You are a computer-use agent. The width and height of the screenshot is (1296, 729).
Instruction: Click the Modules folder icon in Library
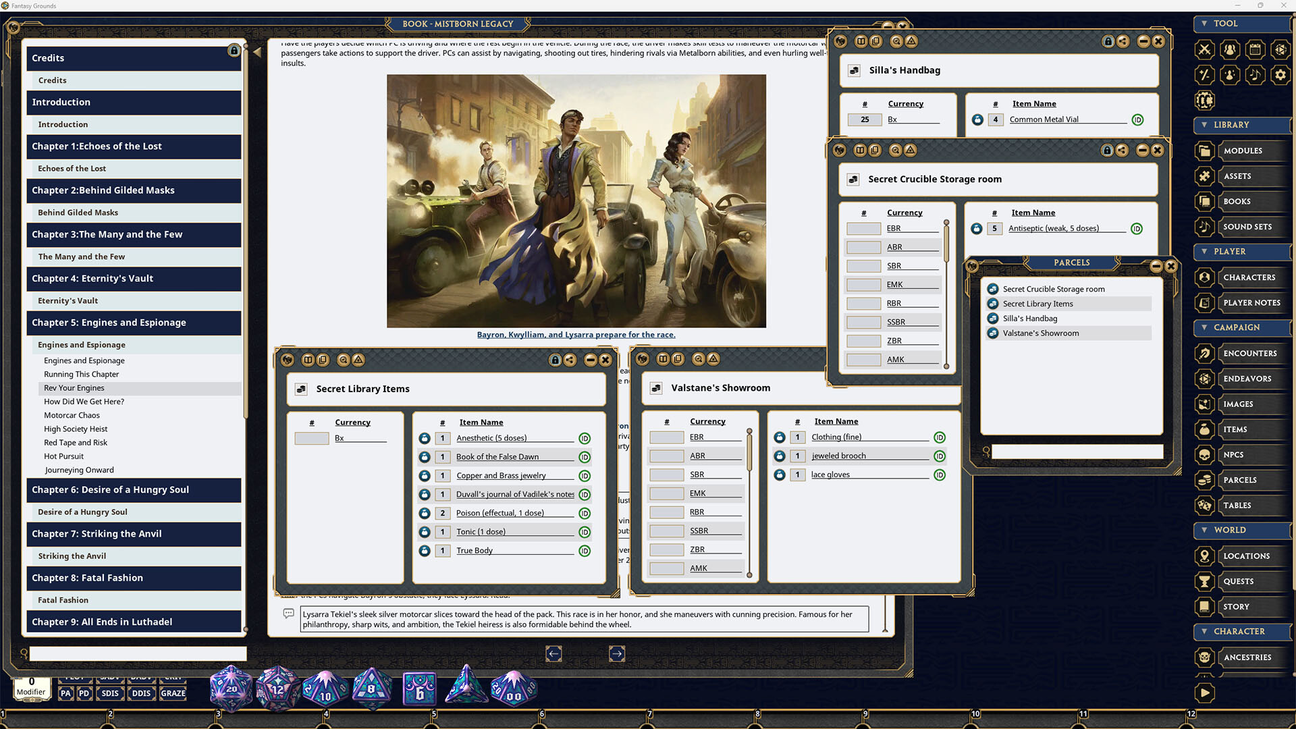[1204, 151]
